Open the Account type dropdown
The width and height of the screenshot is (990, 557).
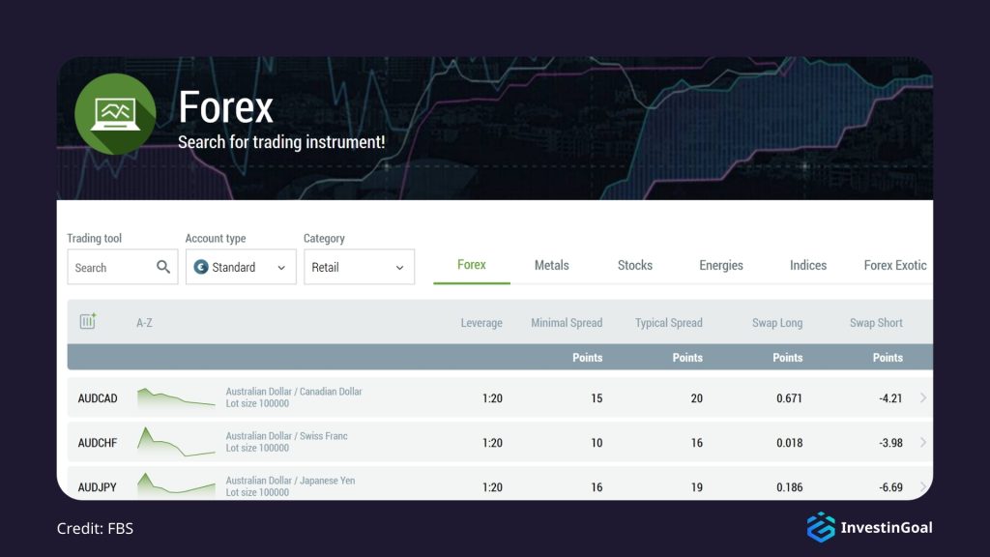coord(240,267)
